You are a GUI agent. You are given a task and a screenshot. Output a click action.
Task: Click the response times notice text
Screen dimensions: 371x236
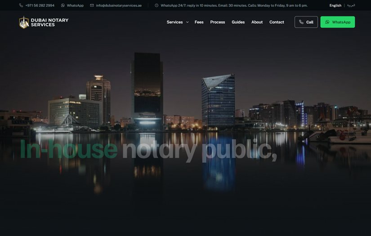coord(234,5)
